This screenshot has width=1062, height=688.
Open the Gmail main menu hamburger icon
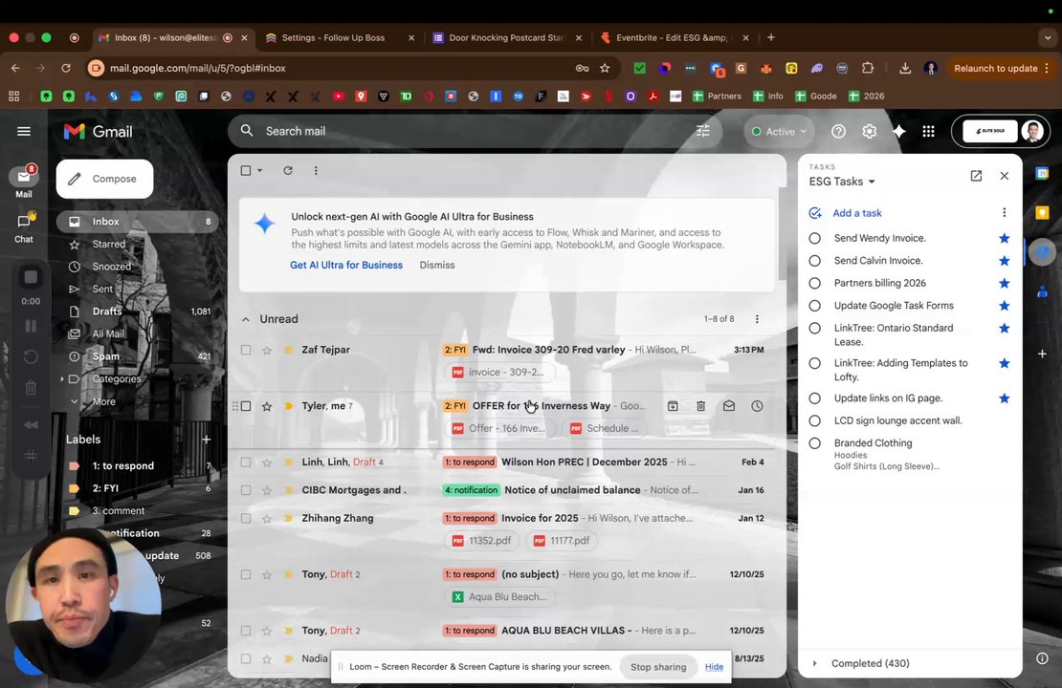(x=24, y=131)
